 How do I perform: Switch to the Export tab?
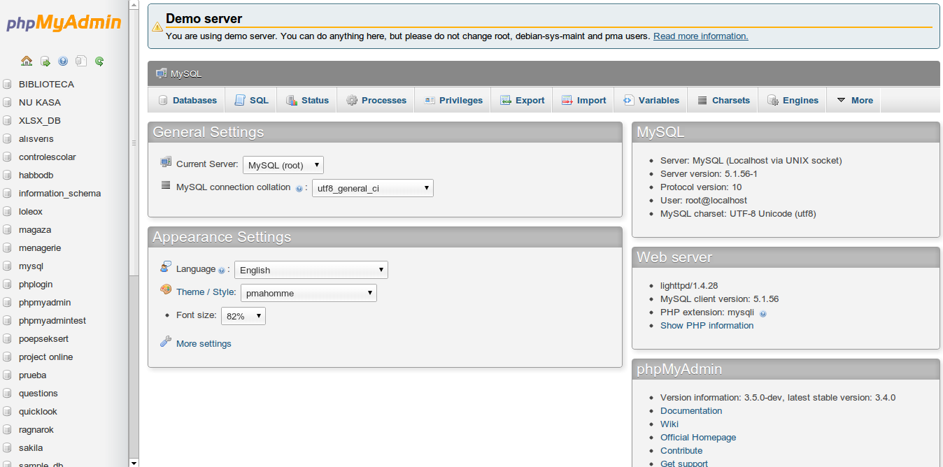click(x=522, y=100)
